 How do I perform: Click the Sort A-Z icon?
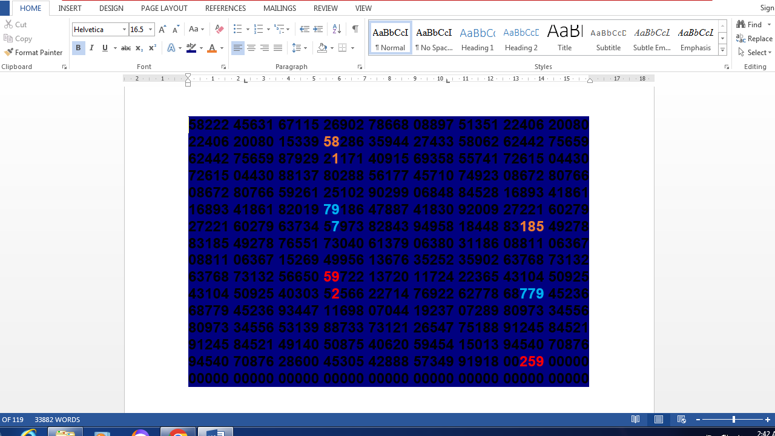pyautogui.click(x=337, y=29)
